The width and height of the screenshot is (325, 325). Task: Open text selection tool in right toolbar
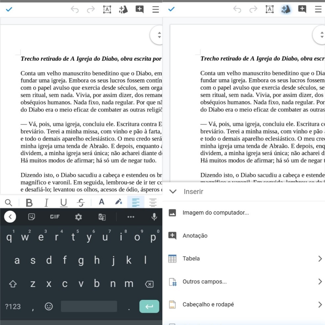[x=270, y=9]
